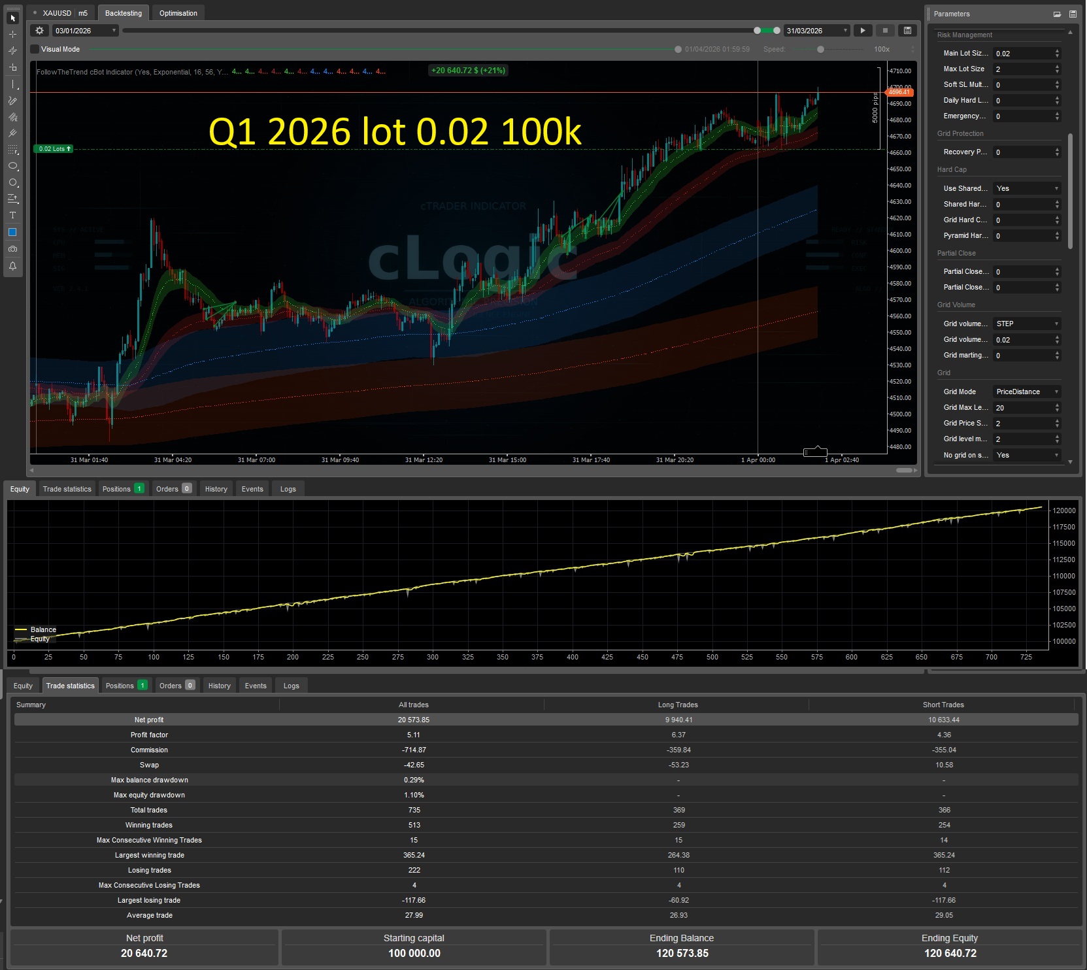This screenshot has width=1087, height=970.
Task: Expand the Grid volume STEP dropdown
Action: tap(1026, 324)
